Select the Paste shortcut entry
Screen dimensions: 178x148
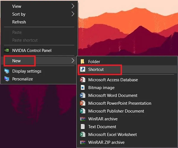pyautogui.click(x=39, y=40)
